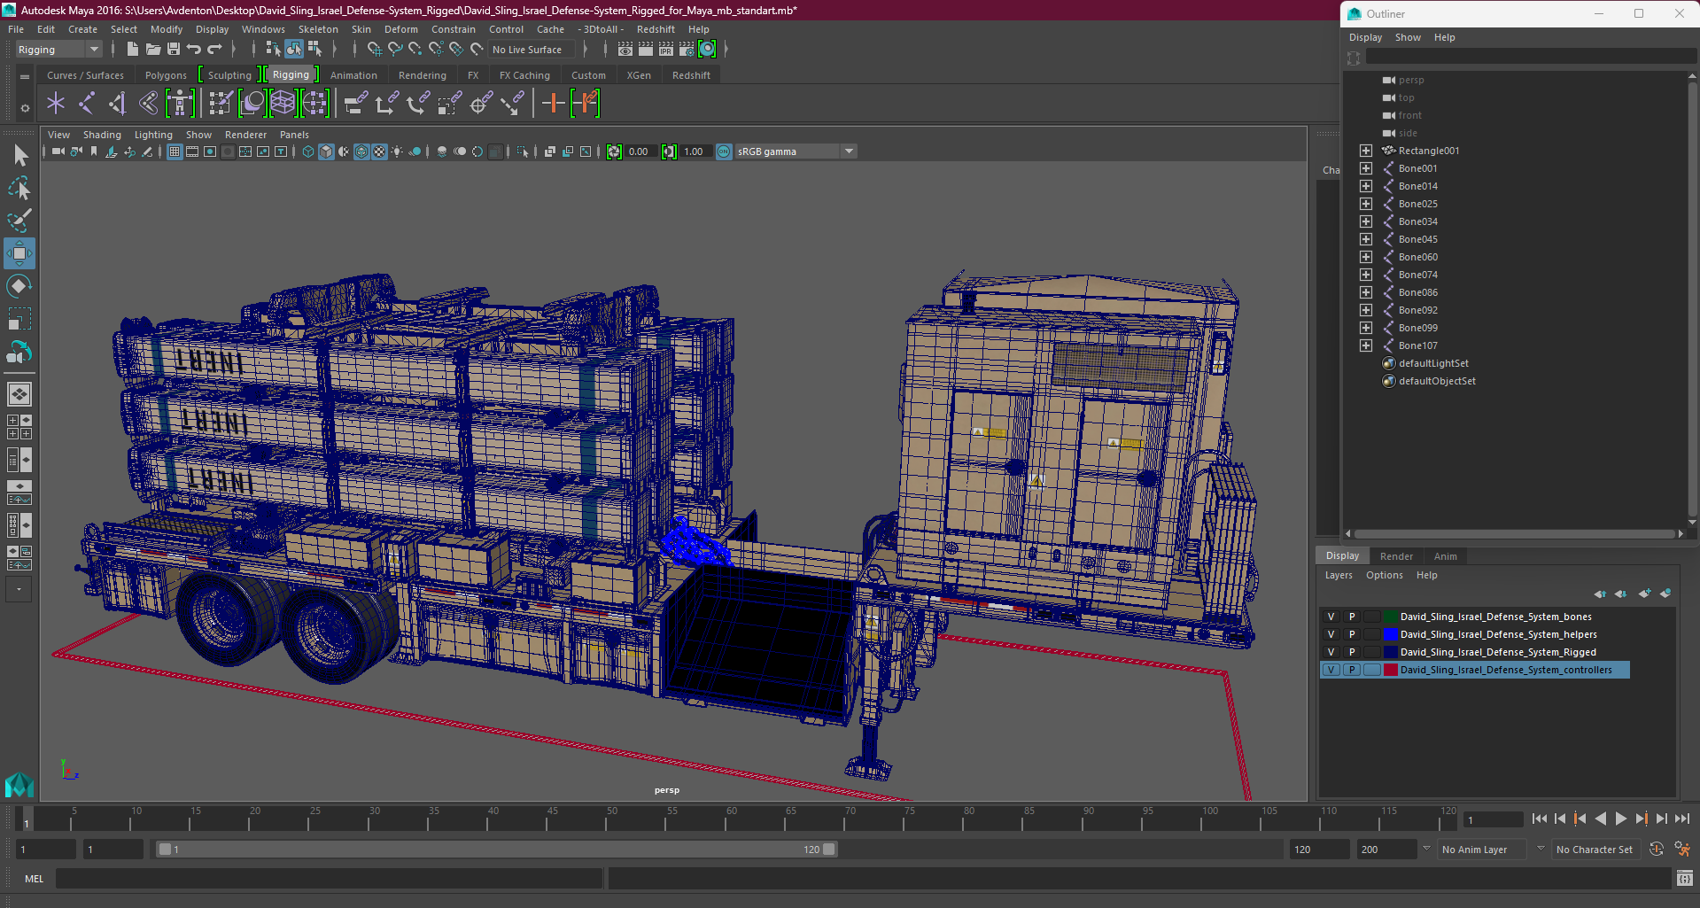The width and height of the screenshot is (1700, 908).
Task: Click the Parent Constraint shelf icon
Action: [356, 104]
